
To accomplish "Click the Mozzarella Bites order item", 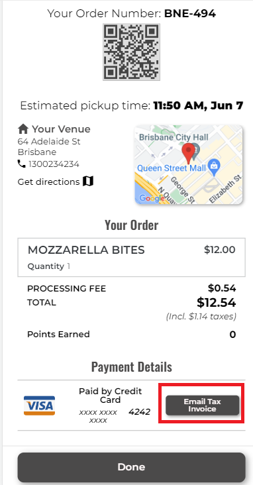I will click(x=131, y=257).
